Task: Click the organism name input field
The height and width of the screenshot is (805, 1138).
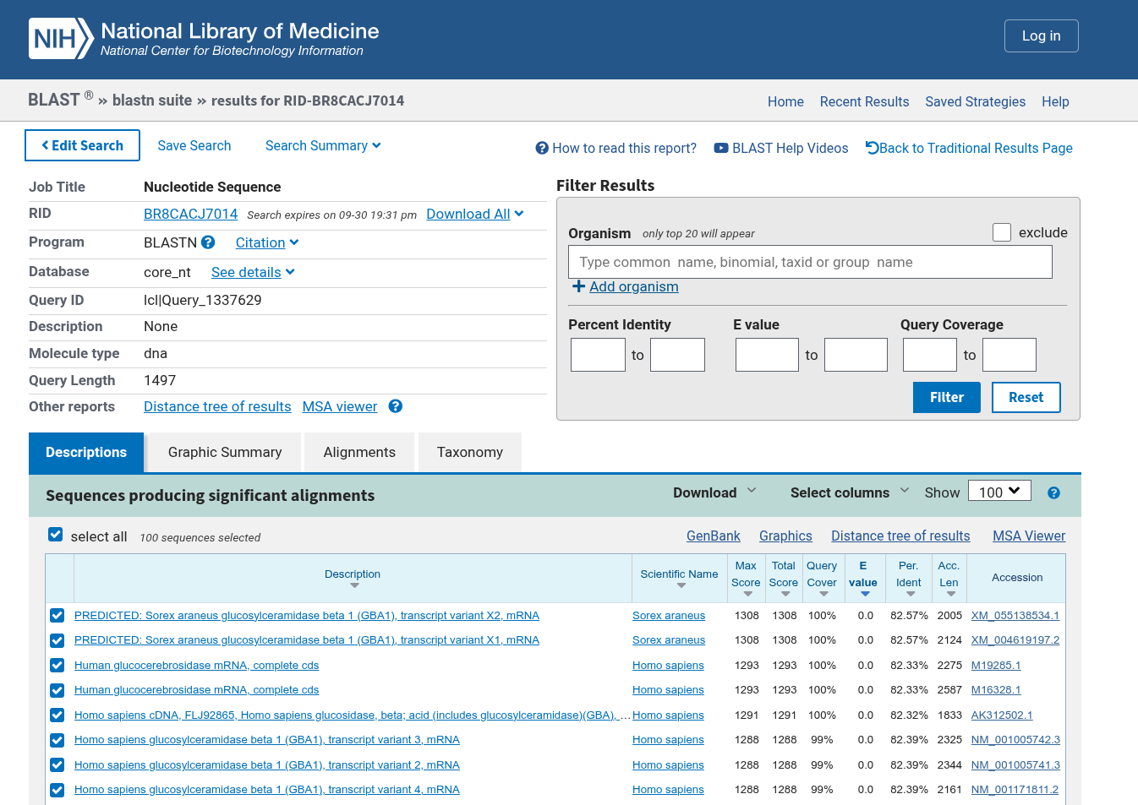Action: click(x=810, y=262)
